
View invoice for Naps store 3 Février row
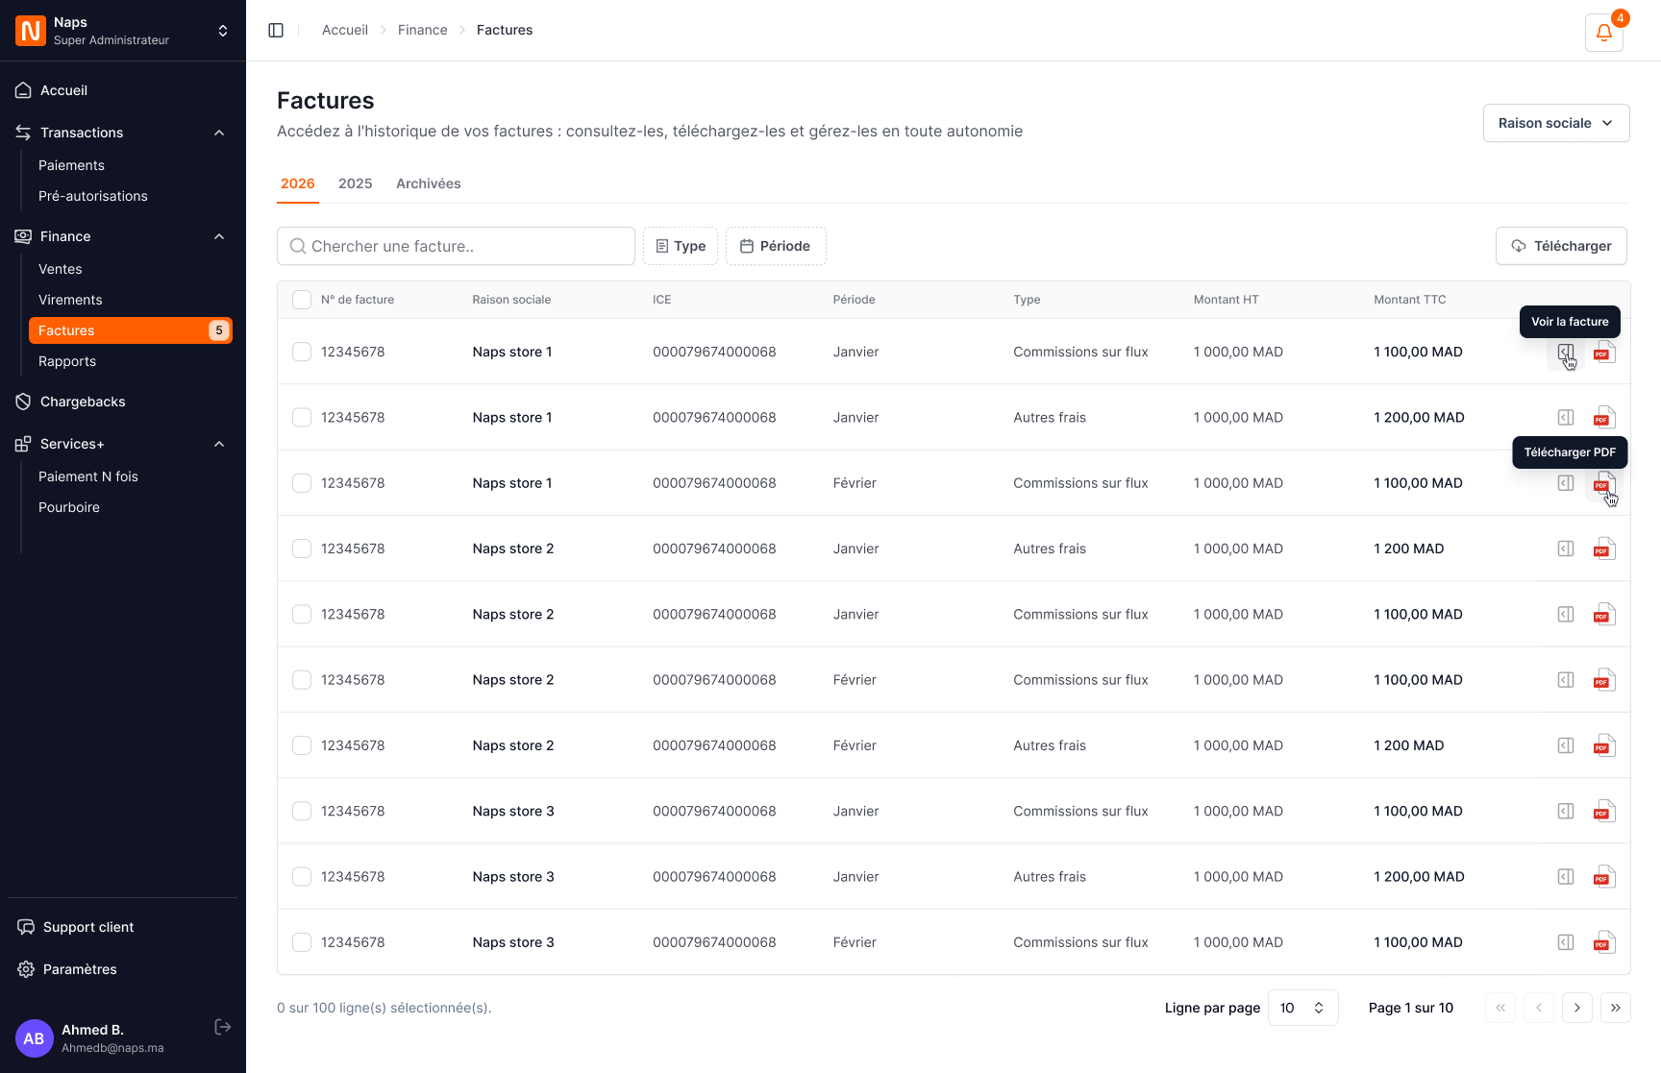[x=1566, y=942]
